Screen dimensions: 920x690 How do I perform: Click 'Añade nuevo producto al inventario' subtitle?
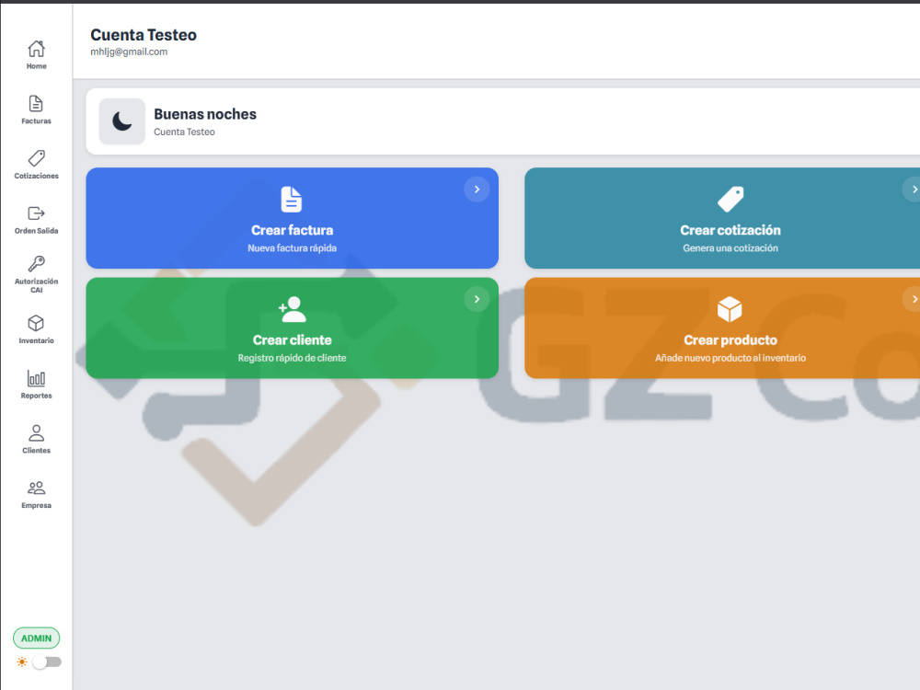click(x=730, y=358)
